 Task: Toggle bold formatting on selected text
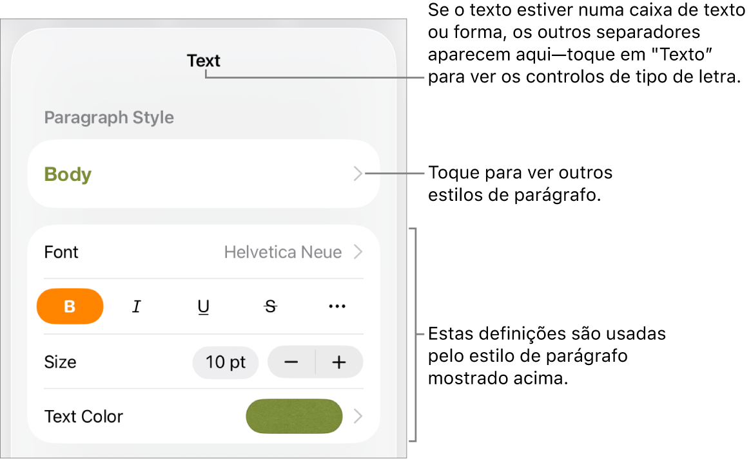pos(70,306)
